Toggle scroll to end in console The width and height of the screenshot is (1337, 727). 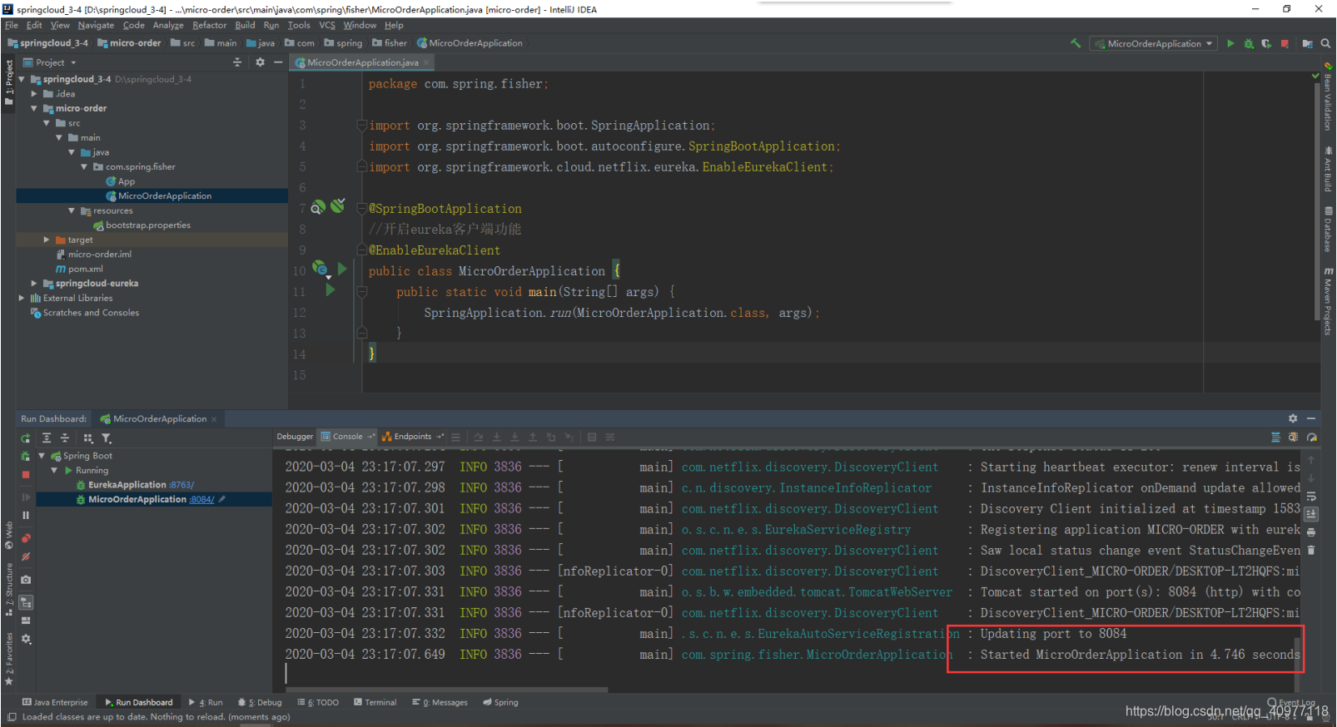[1311, 514]
